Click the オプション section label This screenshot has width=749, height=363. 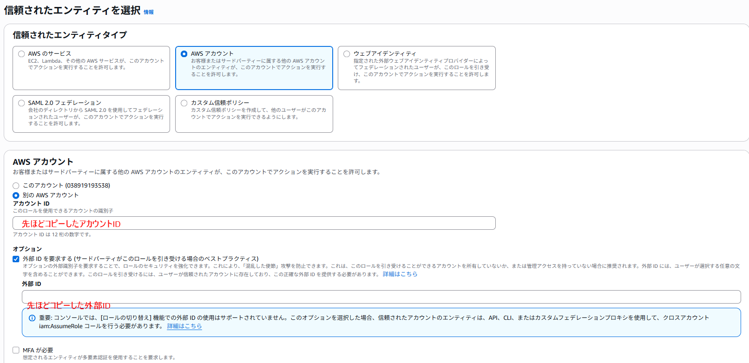click(x=27, y=249)
